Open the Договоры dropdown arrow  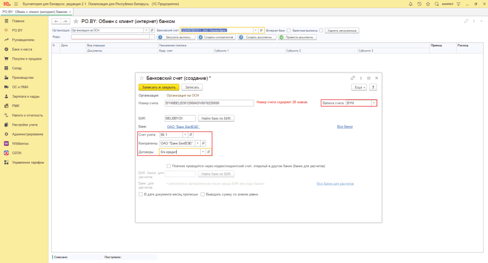[x=203, y=152]
